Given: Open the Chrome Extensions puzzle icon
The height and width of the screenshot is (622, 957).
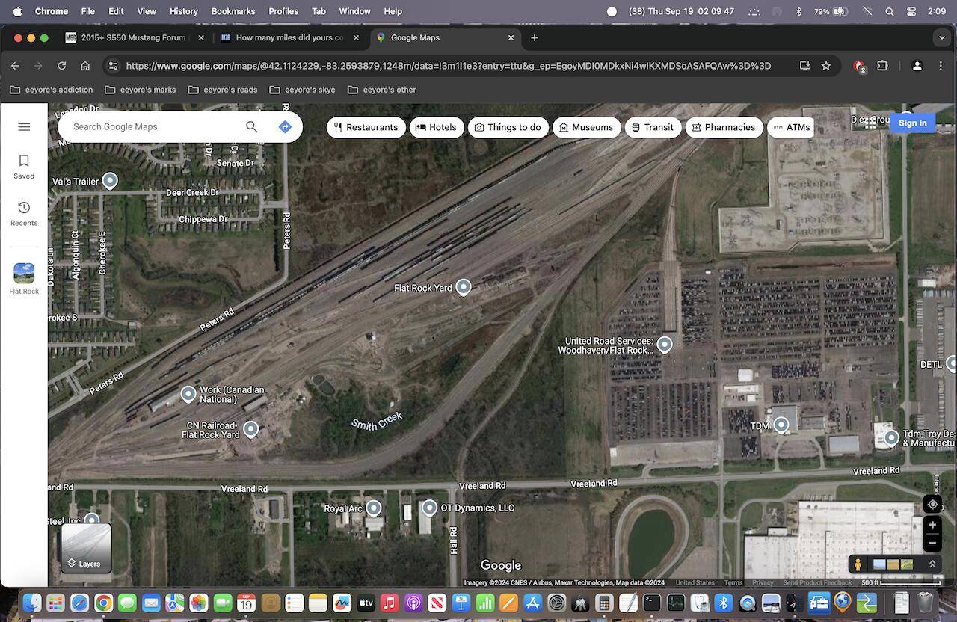Looking at the screenshot, I should click(882, 66).
